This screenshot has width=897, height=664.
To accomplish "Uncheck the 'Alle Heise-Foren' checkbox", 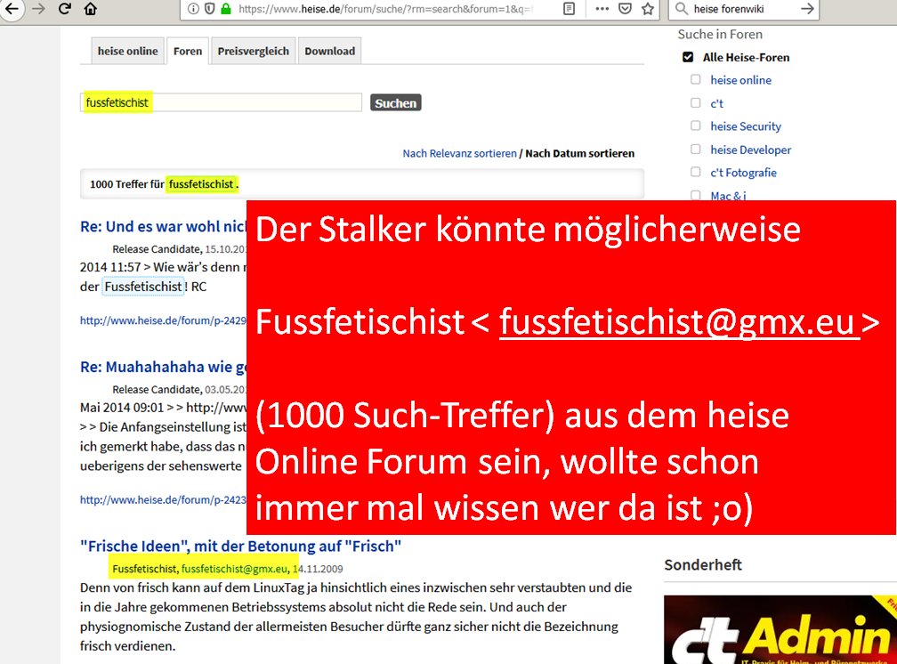I will (688, 57).
